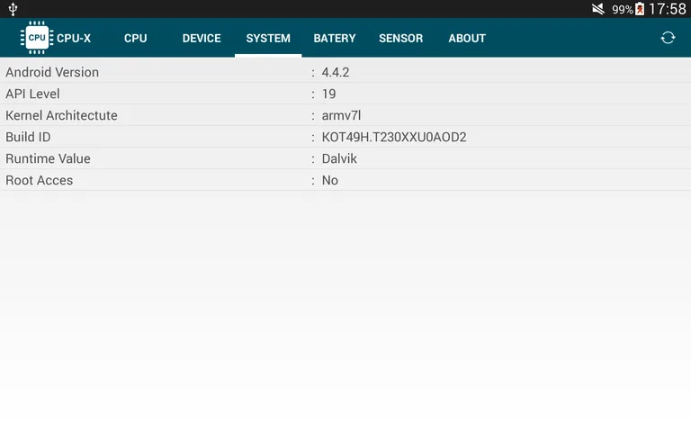Select the Android Version label
The height and width of the screenshot is (432, 691).
tap(52, 72)
